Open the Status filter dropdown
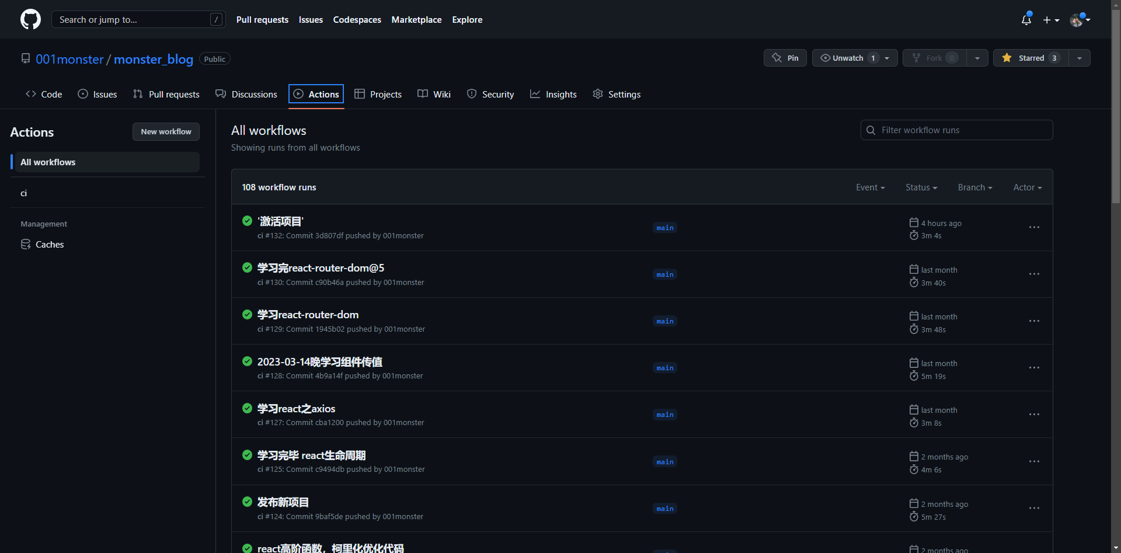The height and width of the screenshot is (553, 1121). 921,187
